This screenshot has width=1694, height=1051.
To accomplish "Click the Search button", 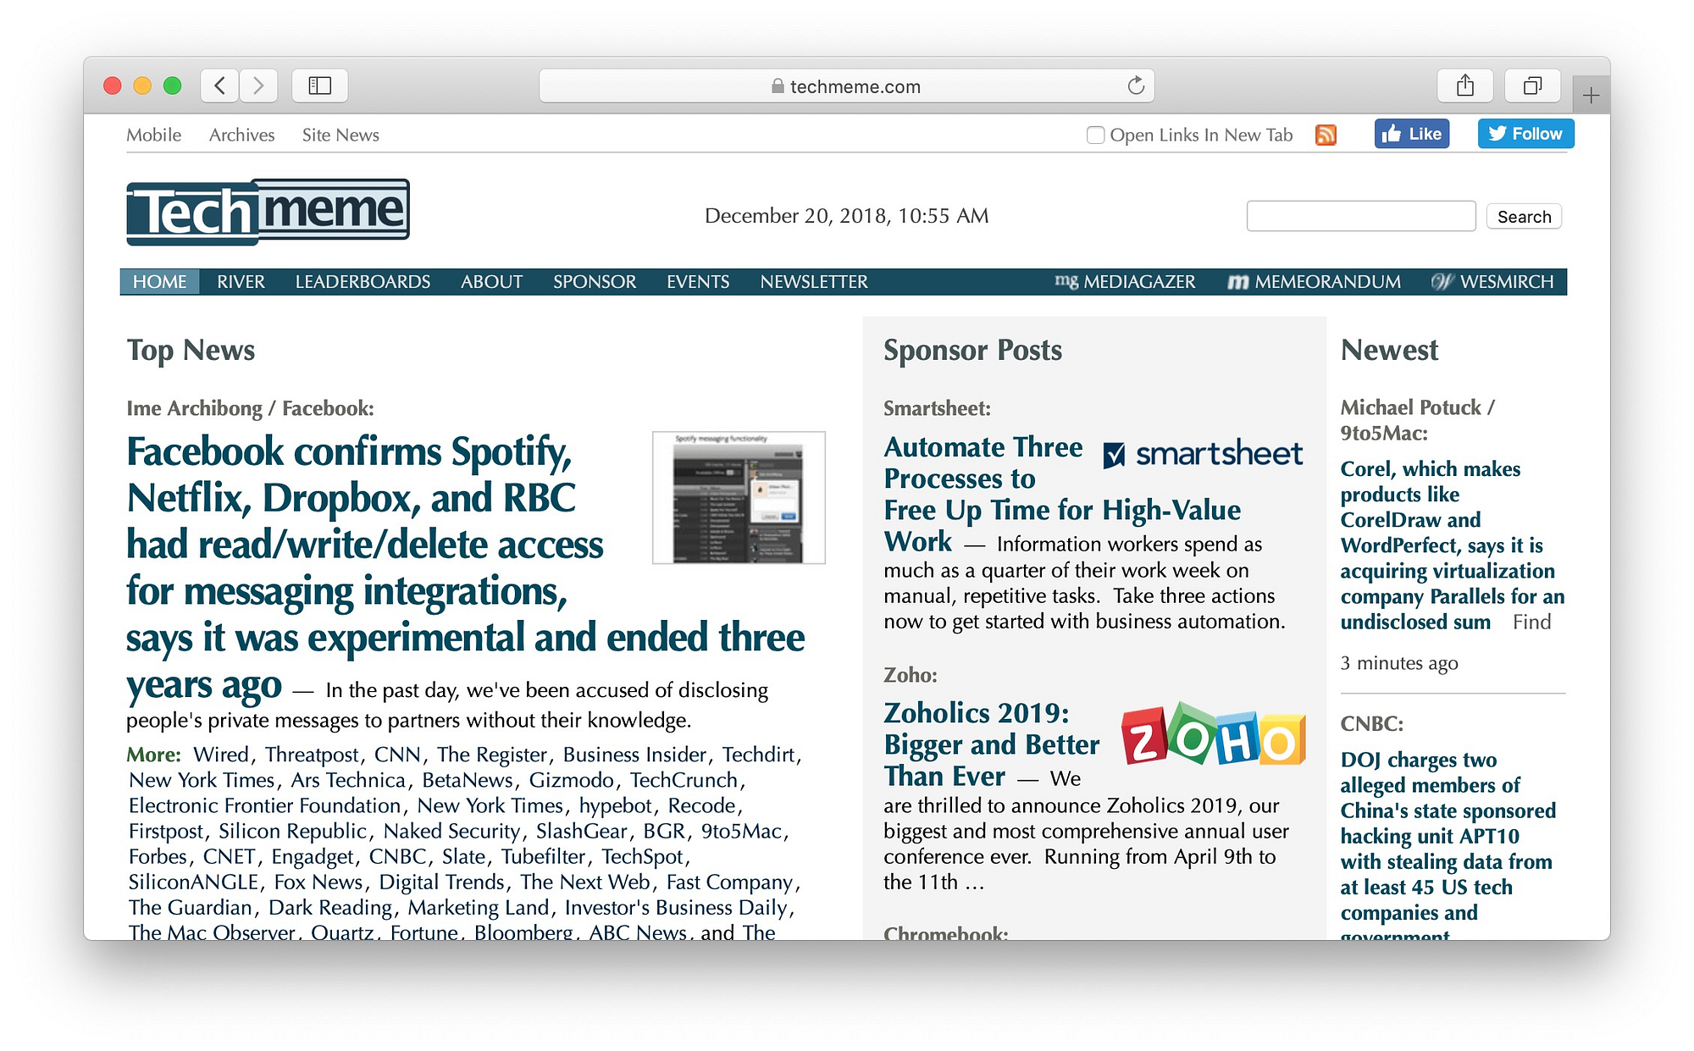I will click(x=1524, y=216).
